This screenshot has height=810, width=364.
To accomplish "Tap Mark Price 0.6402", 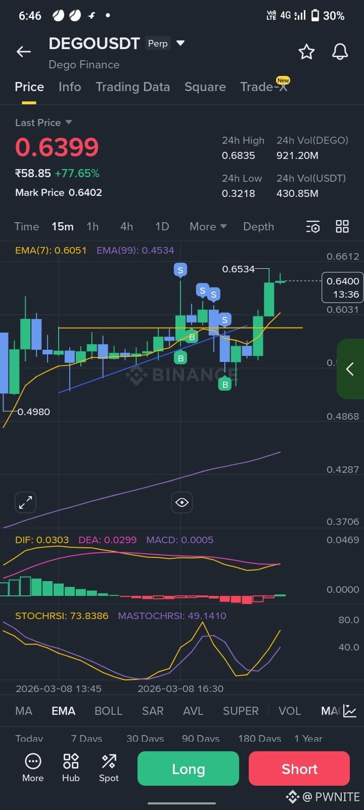I will [x=59, y=192].
